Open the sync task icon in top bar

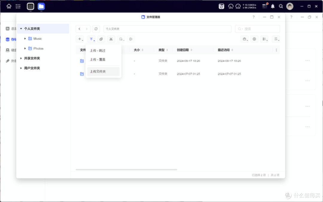221,6
